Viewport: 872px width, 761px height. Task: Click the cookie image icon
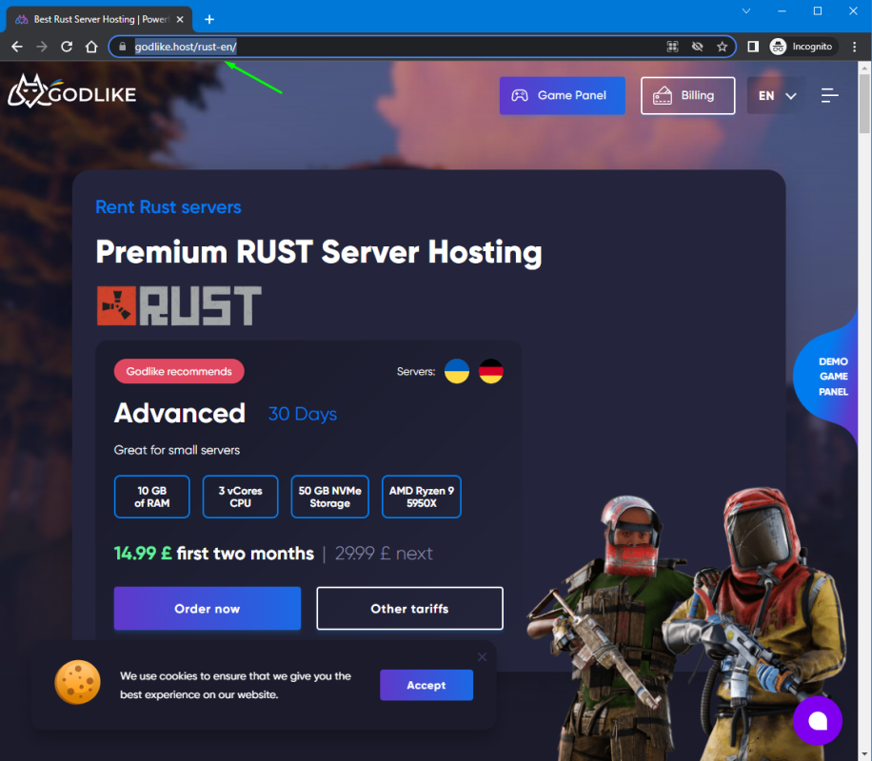point(77,682)
